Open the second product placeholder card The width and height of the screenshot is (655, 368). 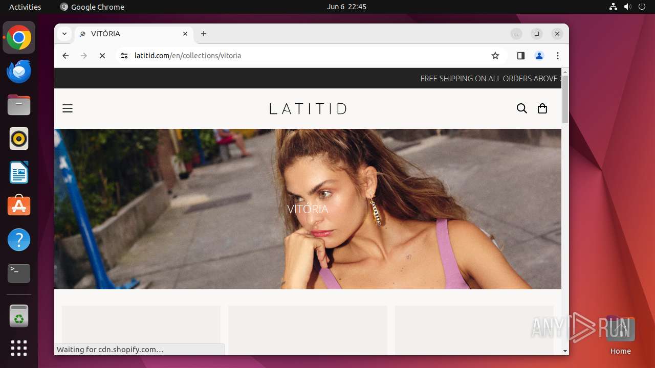308,330
